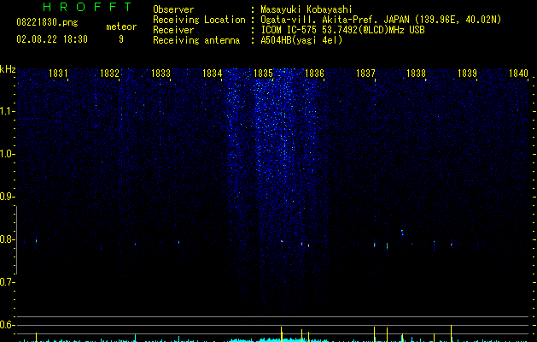Click the ICOM IC-575 receiver text
This screenshot has width=537, height=342.
coord(342,30)
